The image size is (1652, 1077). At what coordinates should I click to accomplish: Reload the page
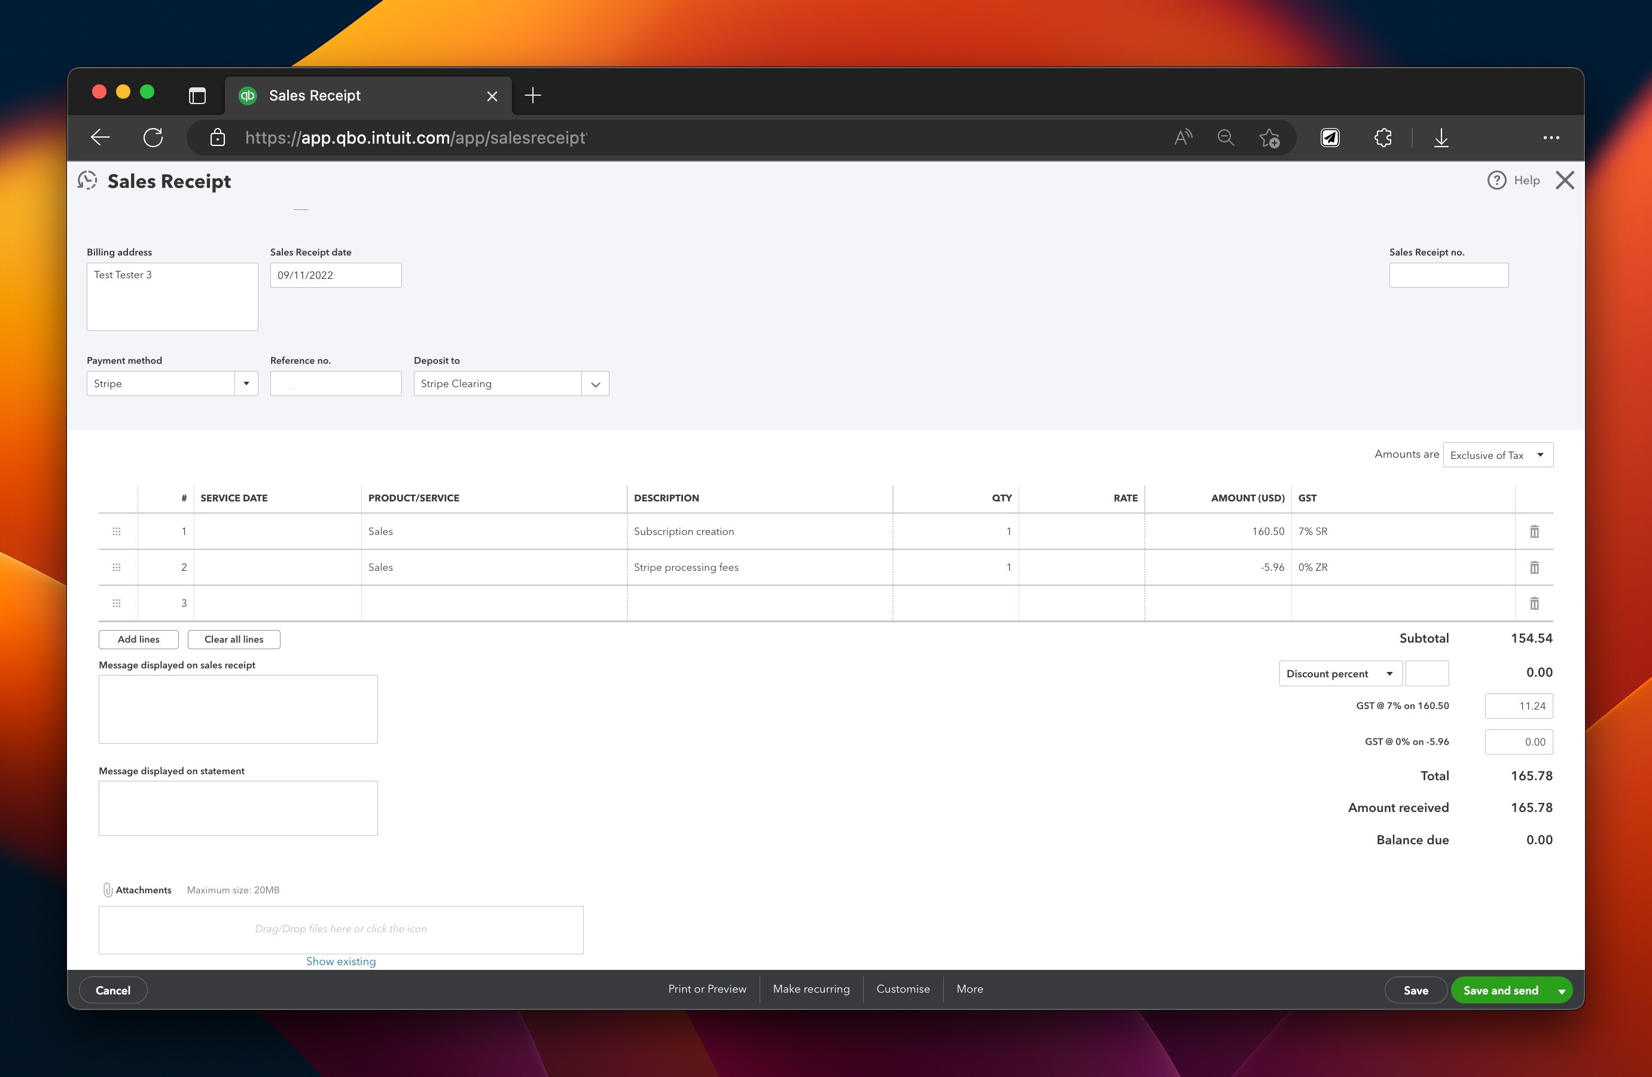(153, 138)
